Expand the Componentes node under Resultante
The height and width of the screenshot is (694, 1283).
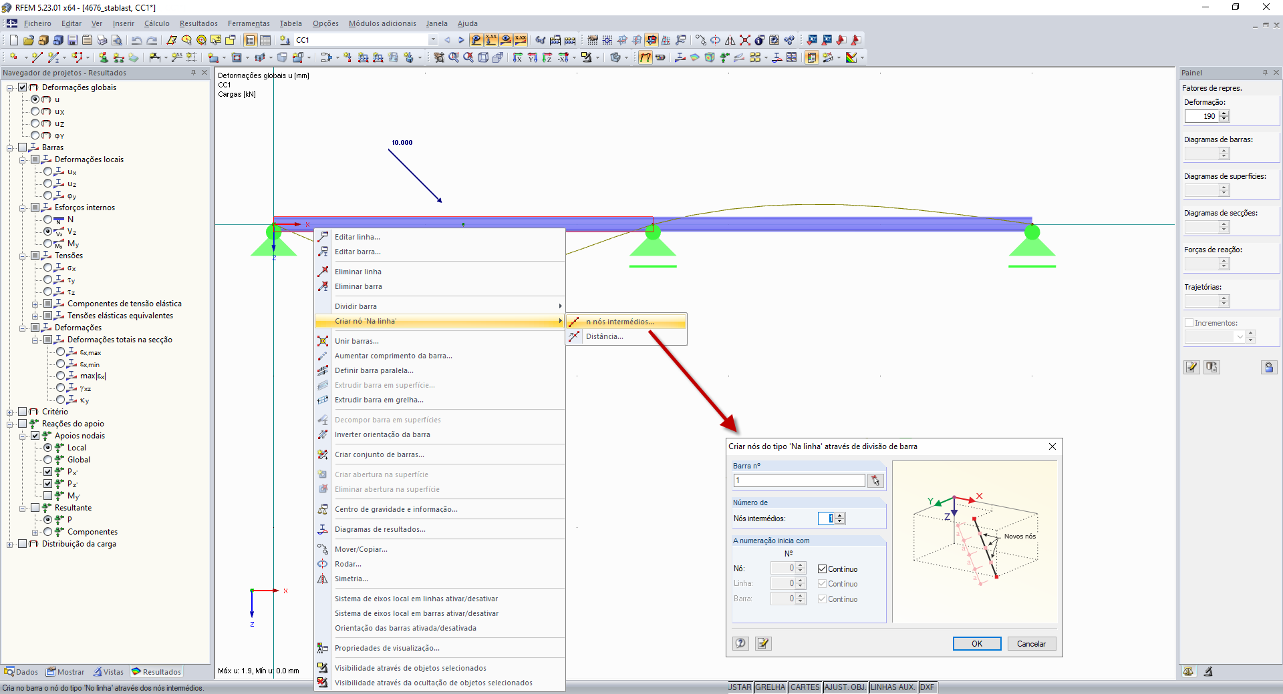(35, 532)
